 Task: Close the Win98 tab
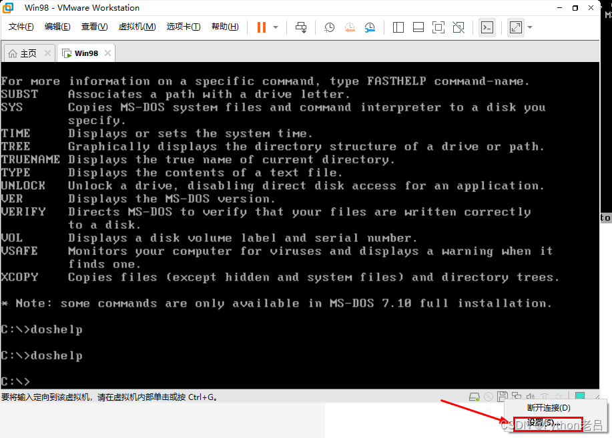tap(107, 53)
